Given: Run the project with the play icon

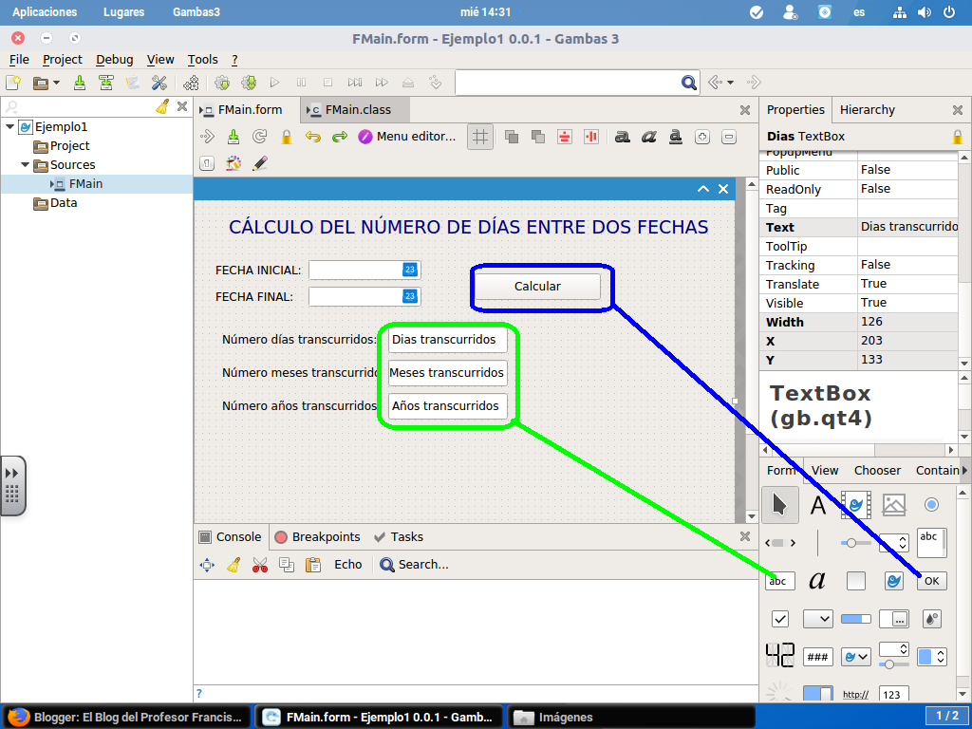Looking at the screenshot, I should (x=274, y=83).
